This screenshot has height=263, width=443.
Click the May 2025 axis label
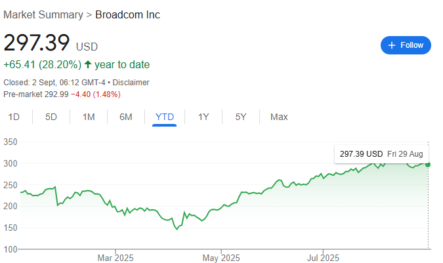221,258
